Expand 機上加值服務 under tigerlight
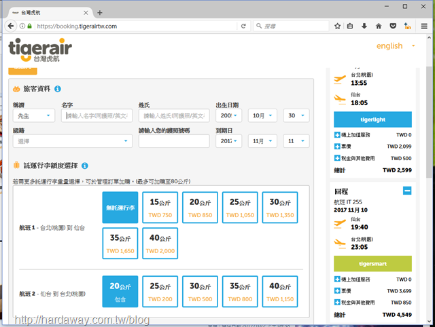This screenshot has height=327, width=435. click(337, 135)
